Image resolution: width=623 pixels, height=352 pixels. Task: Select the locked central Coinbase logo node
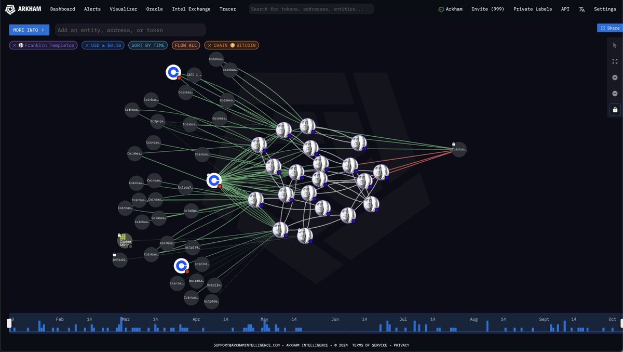point(214,180)
